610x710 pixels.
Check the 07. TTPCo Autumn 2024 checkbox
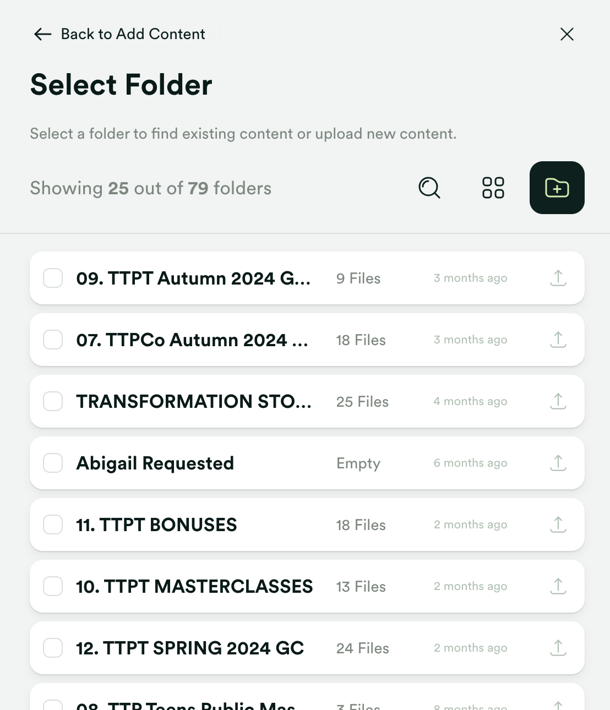tap(53, 340)
